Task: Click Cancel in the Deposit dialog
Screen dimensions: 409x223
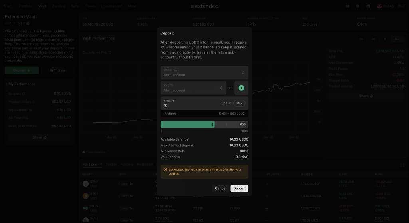Action: click(x=220, y=189)
